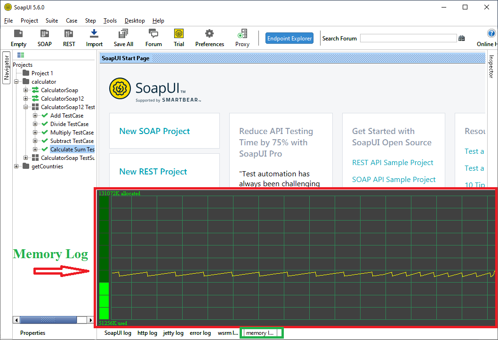Expand the getCountries project node
Screen dimensions: 498x340
(x=16, y=166)
